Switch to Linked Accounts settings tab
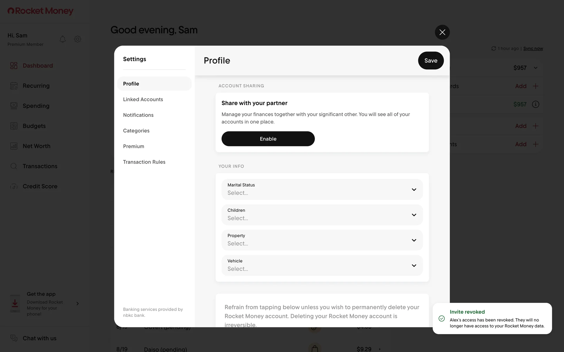Screen dimensions: 564x352 tap(143, 99)
